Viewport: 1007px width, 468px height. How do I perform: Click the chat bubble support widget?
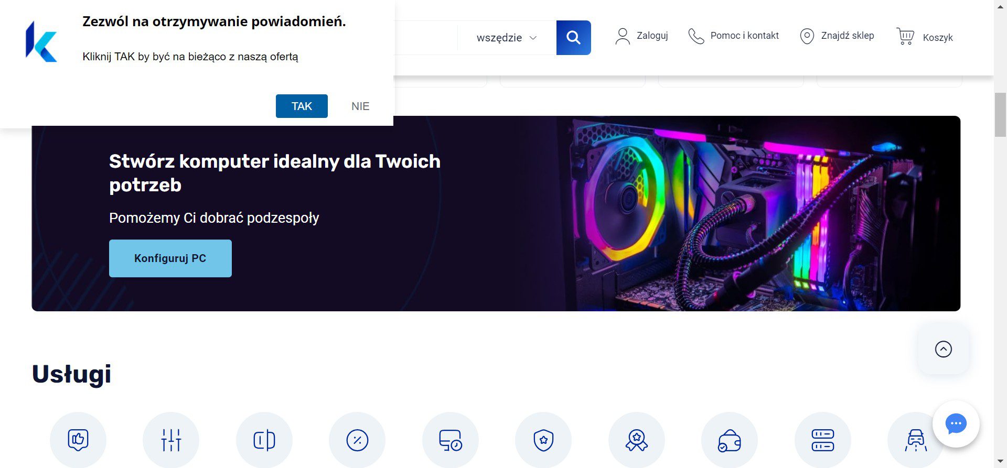coord(956,424)
